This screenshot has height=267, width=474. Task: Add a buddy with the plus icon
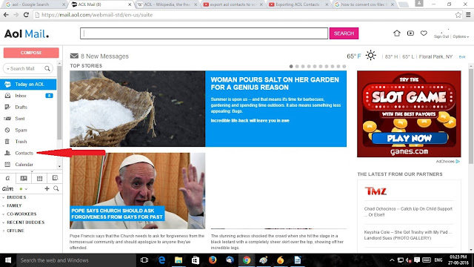point(47,188)
